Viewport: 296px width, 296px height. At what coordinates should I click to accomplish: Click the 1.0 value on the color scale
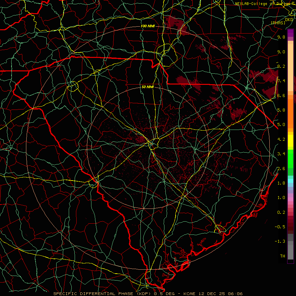(281, 198)
